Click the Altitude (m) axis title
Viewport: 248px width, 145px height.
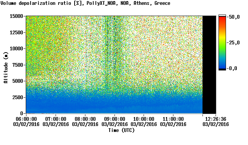pyautogui.click(x=6, y=67)
